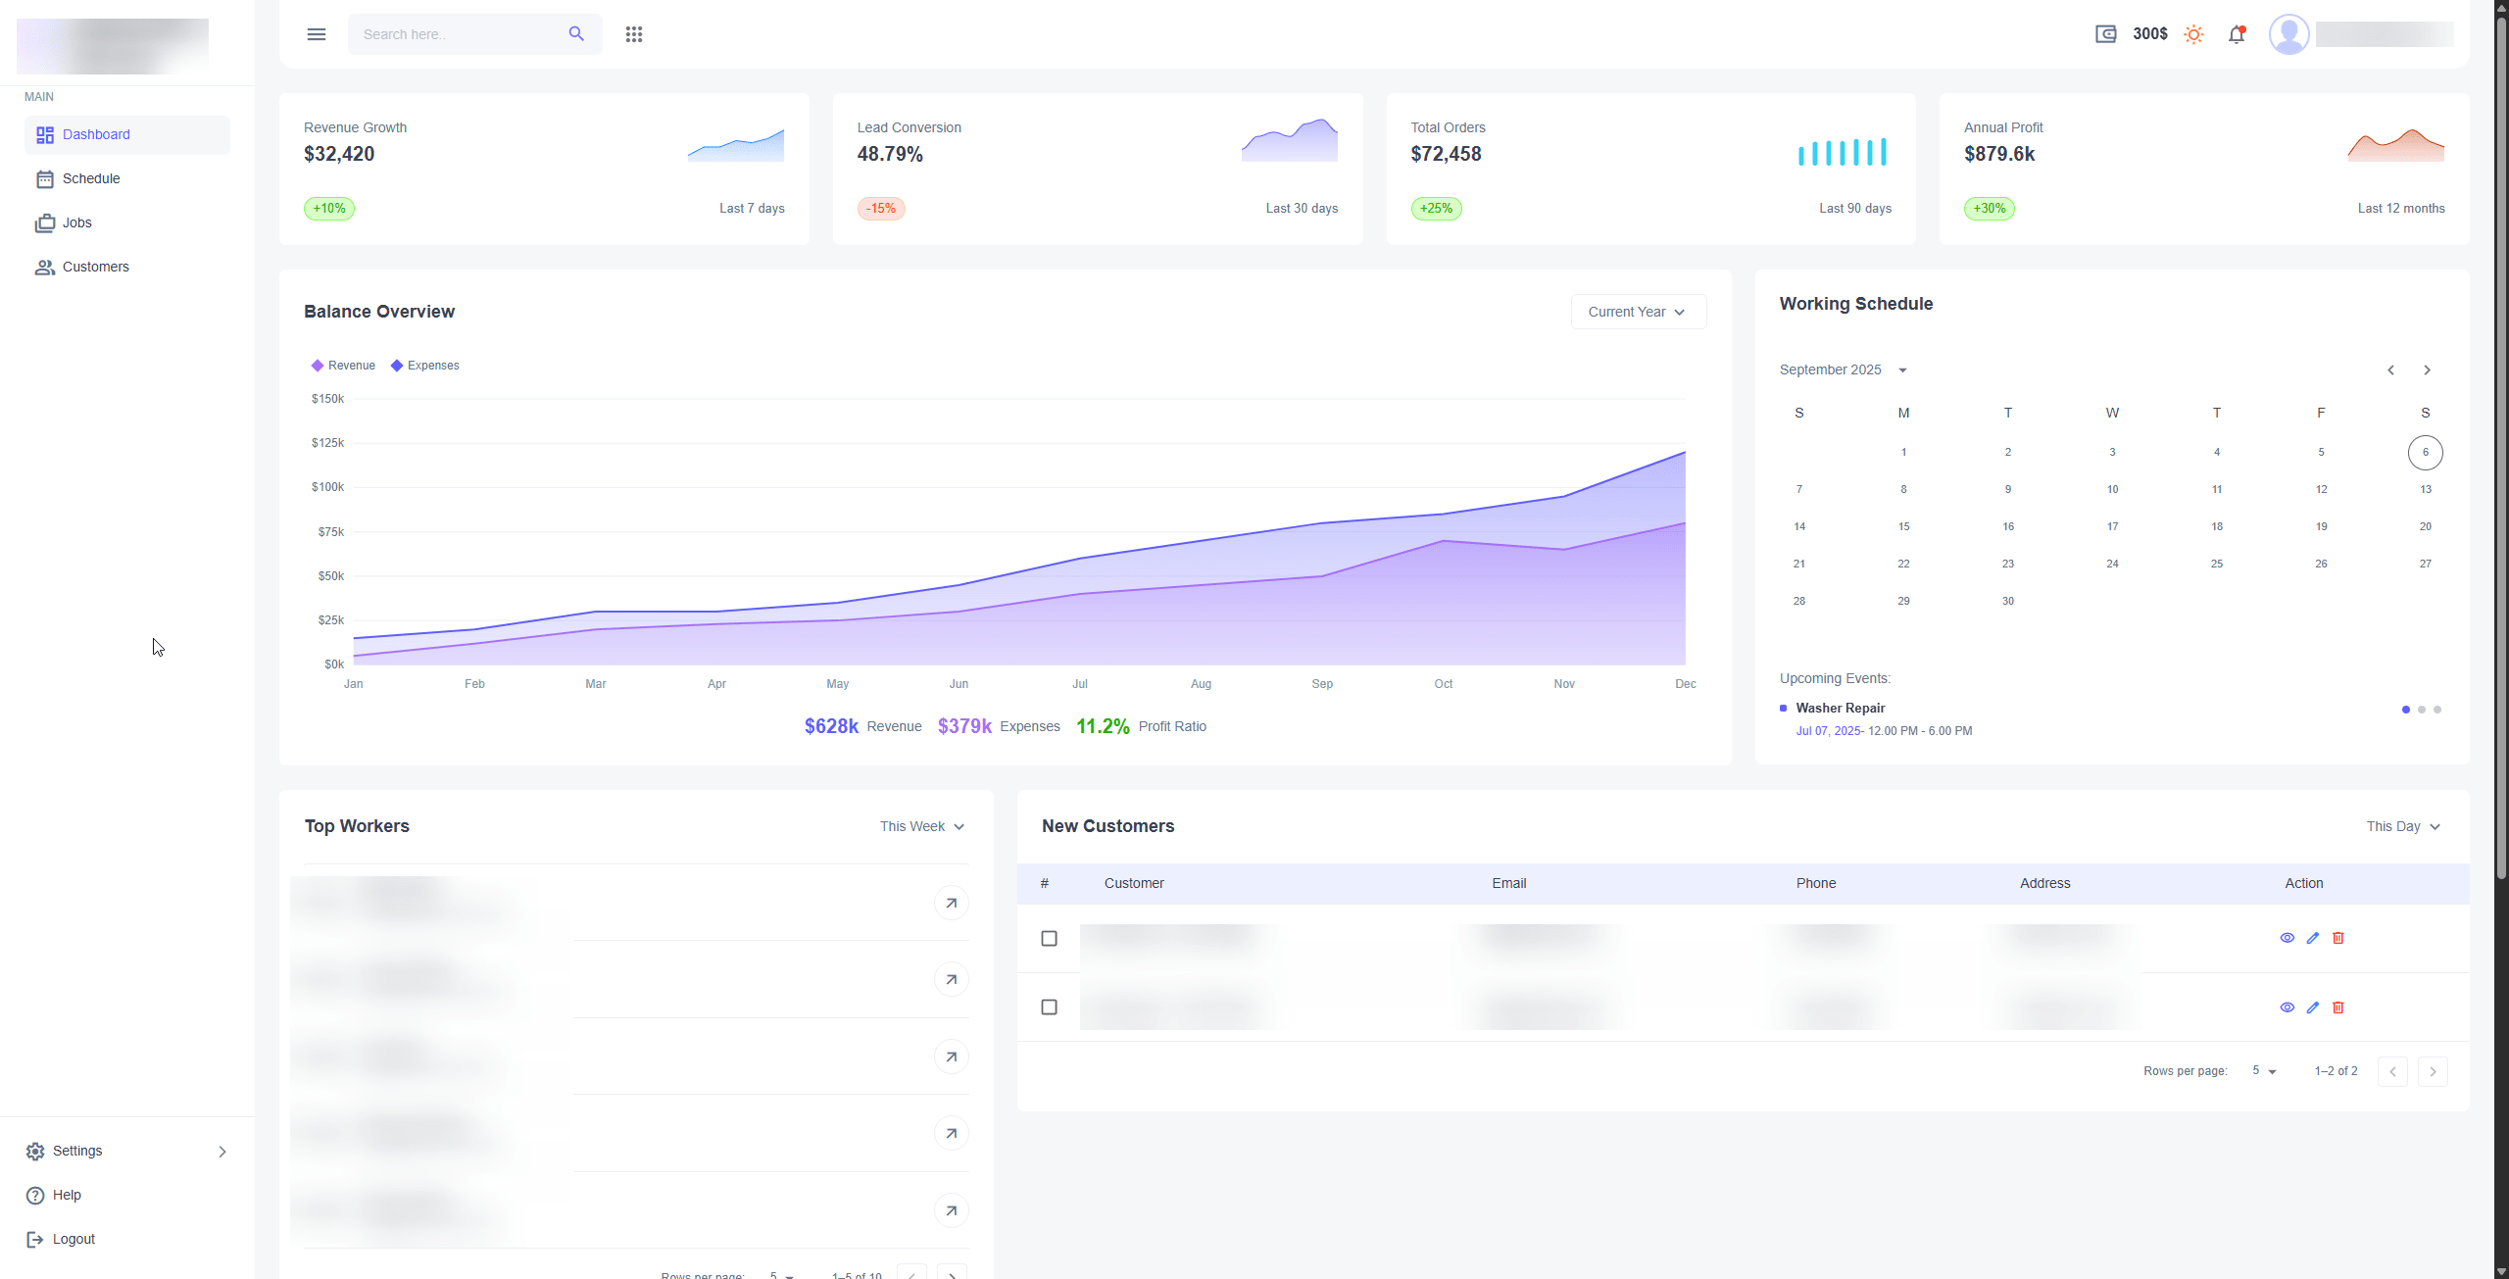This screenshot has height=1279, width=2509.
Task: Go to next New Customers page
Action: click(2433, 1071)
